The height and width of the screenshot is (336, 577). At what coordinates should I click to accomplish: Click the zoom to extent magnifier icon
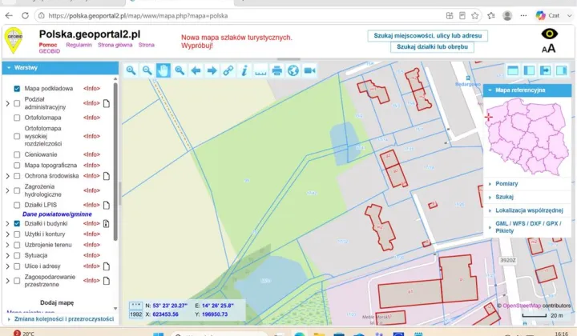(x=180, y=70)
